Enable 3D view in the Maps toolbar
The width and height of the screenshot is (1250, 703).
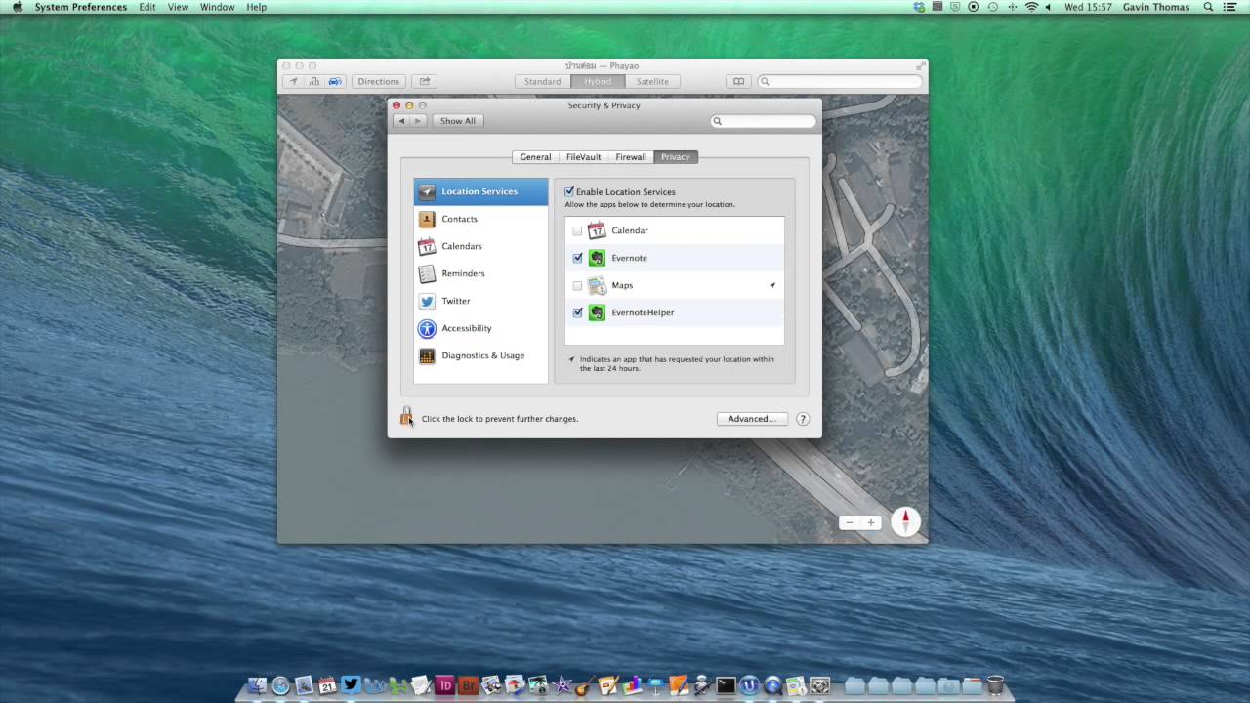[313, 81]
